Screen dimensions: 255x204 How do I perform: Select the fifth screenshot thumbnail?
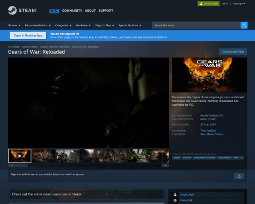click(x=115, y=156)
